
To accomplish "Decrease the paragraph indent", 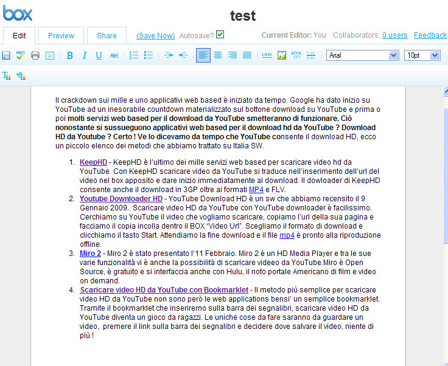I will click(x=169, y=55).
